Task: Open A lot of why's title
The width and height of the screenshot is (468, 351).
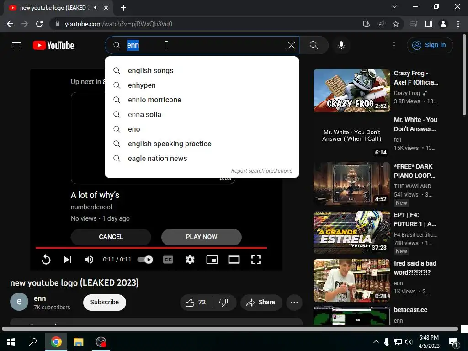Action: point(95,195)
